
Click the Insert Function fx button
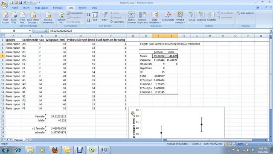point(46,31)
